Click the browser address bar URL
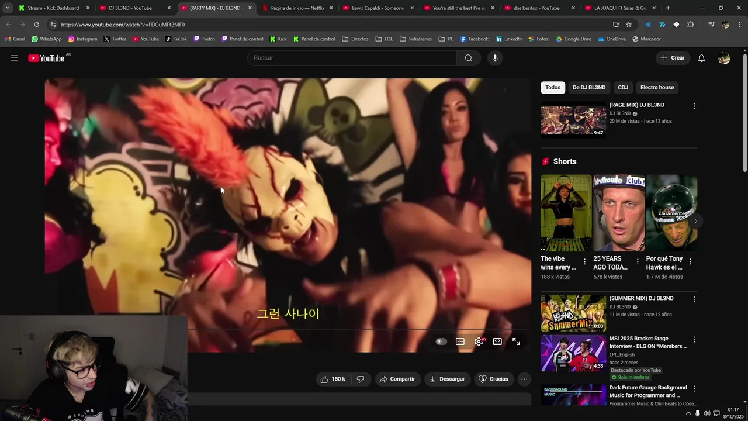This screenshot has height=421, width=748. click(x=123, y=25)
